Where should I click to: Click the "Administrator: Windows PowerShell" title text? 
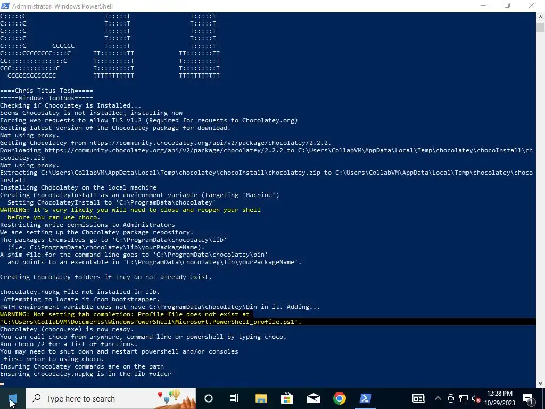[62, 6]
